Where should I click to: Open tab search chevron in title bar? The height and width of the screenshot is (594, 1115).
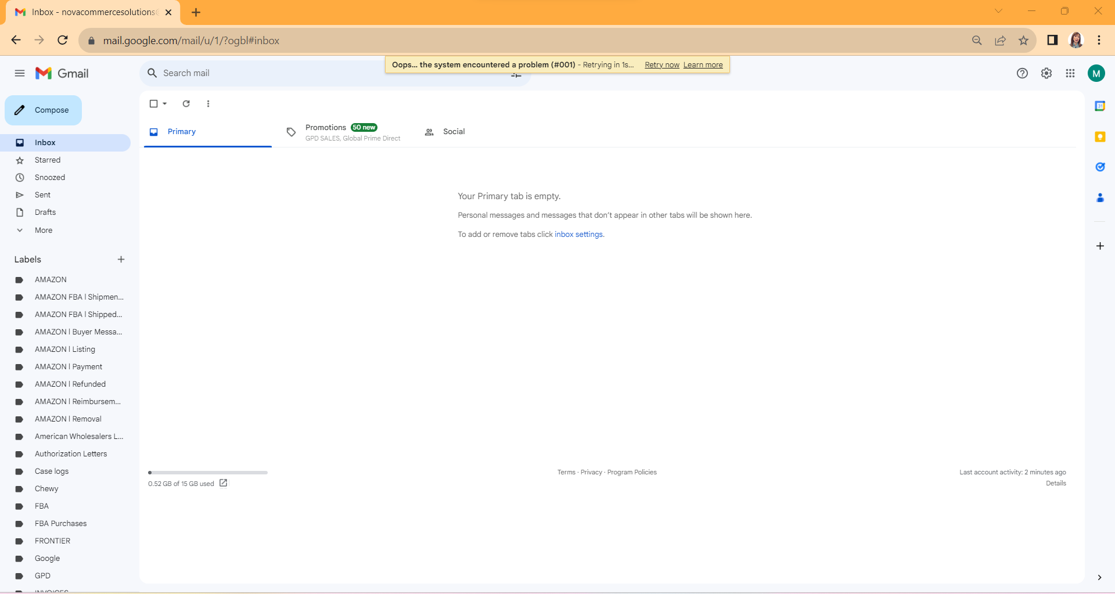point(998,11)
